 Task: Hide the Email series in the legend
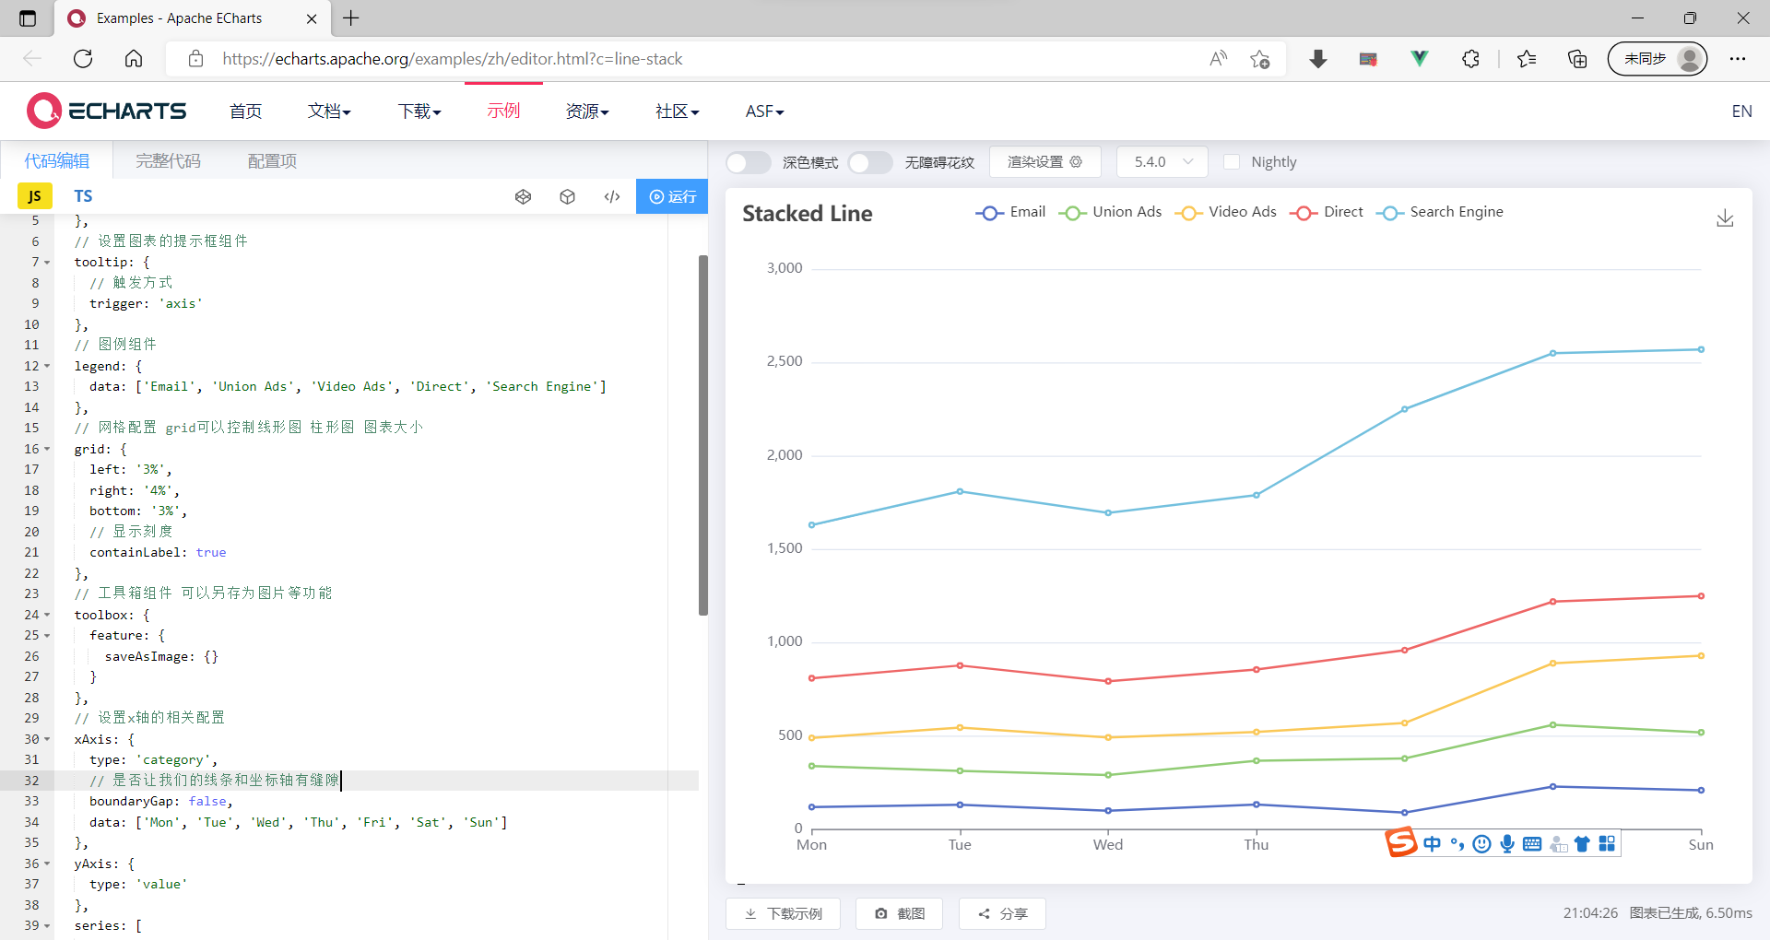coord(1010,212)
